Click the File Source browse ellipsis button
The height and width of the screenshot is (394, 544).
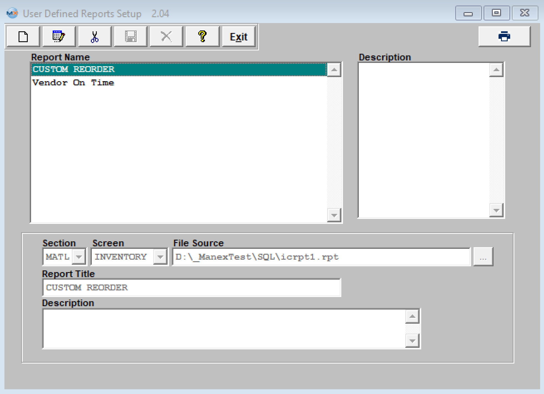coord(483,257)
